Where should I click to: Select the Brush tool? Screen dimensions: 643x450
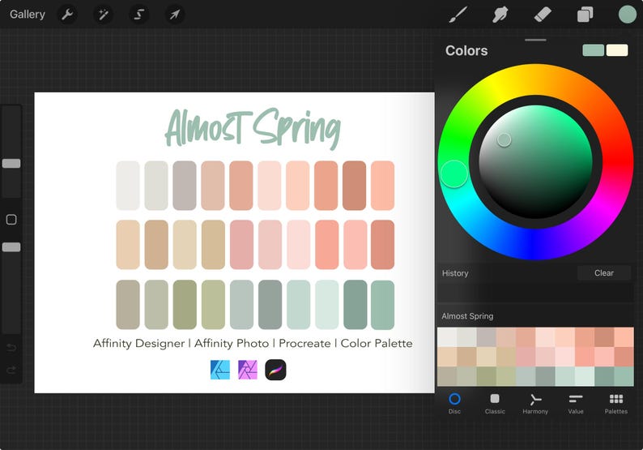pos(458,15)
